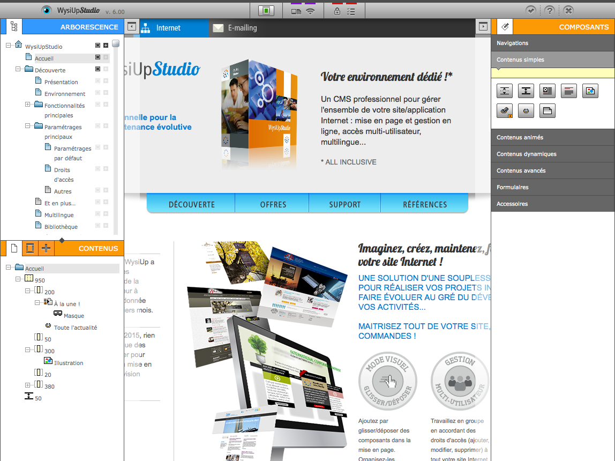Select the vertical spacer component icon
The width and height of the screenshot is (615, 461).
(526, 91)
